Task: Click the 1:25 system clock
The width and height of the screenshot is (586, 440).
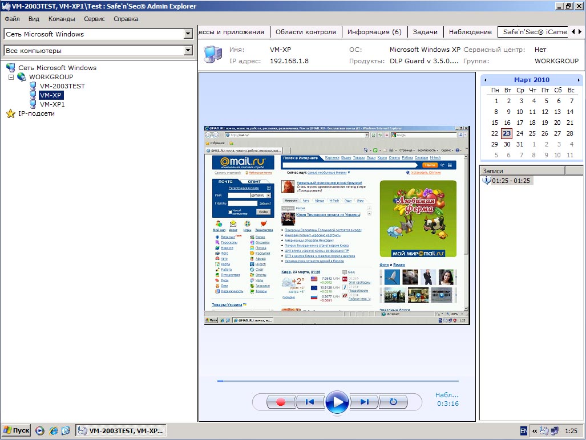Action: [571, 431]
